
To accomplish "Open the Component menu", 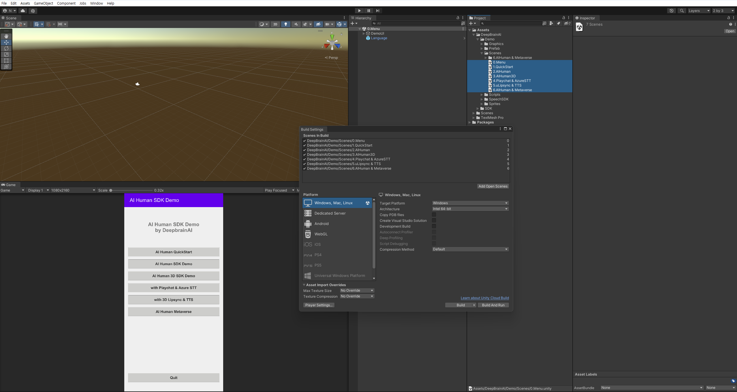I will (66, 3).
